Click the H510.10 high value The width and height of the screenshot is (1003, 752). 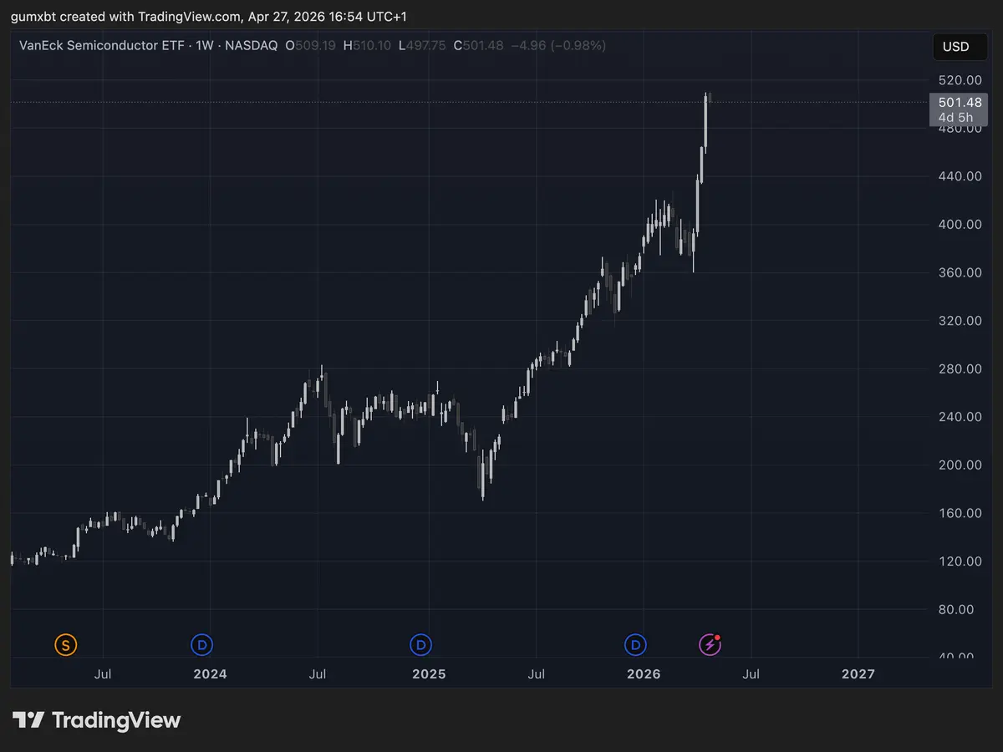[368, 45]
